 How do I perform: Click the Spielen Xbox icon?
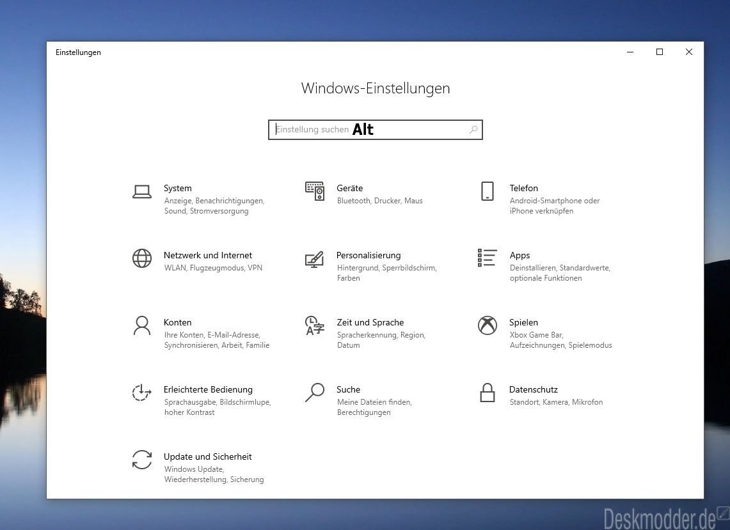point(487,325)
